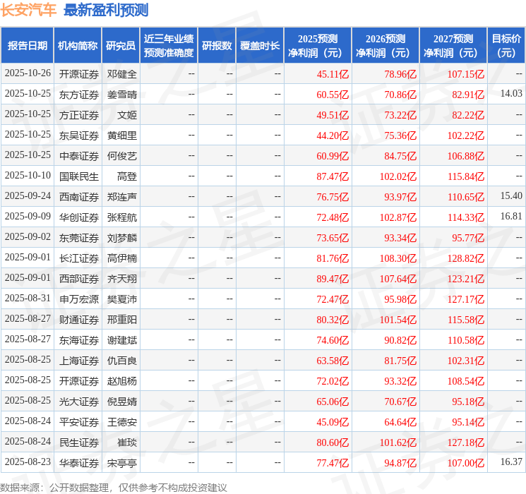Click the 2027预测净利润 column header
The image size is (526, 494).
pos(453,46)
